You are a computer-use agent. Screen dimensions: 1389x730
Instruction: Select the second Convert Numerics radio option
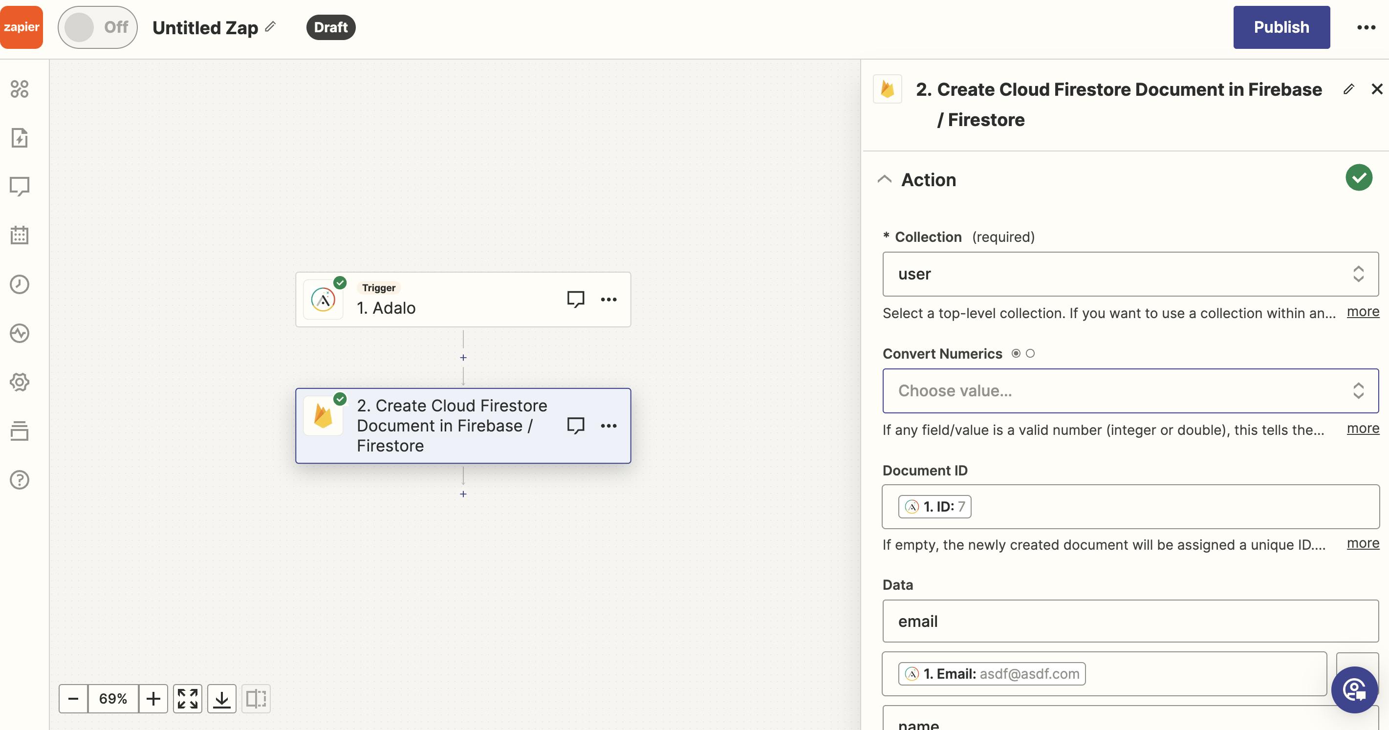1030,354
